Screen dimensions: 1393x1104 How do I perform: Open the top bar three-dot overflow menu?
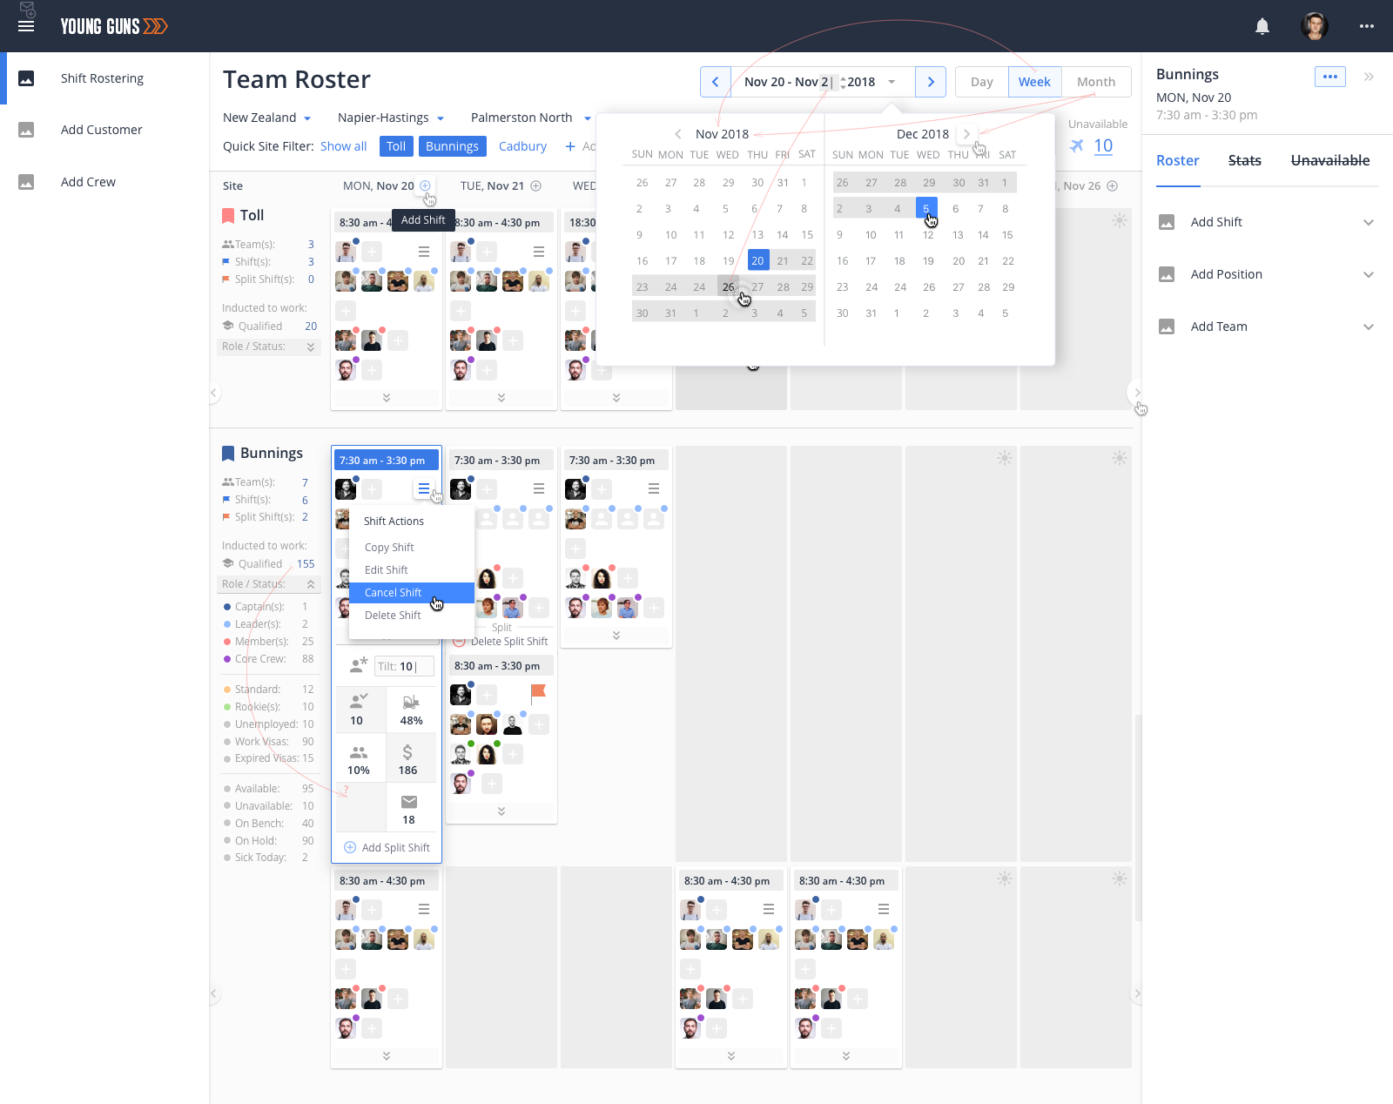(1367, 26)
